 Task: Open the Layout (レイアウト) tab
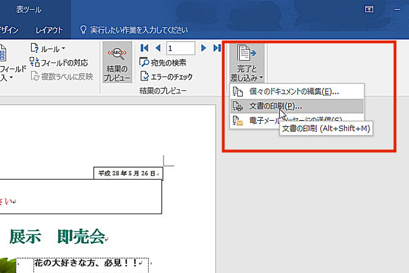tap(49, 30)
